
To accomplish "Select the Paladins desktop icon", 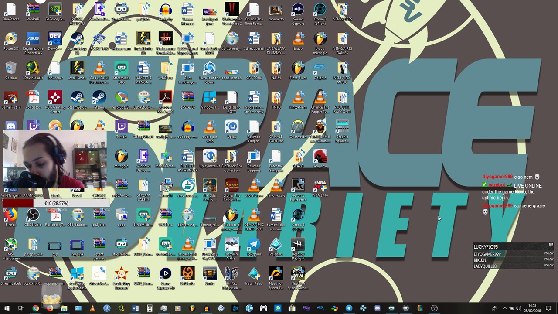I will (276, 247).
